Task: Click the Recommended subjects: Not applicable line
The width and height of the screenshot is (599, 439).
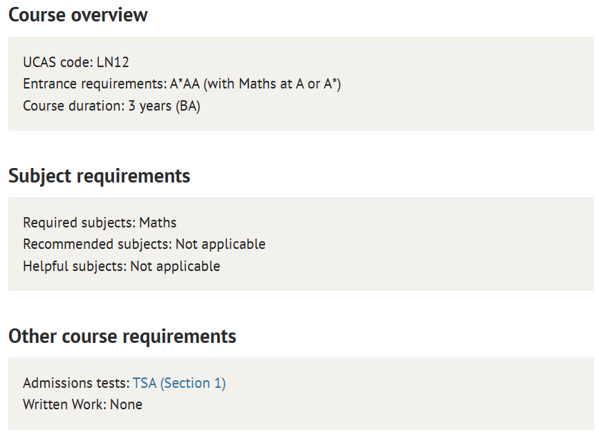Action: pyautogui.click(x=144, y=244)
